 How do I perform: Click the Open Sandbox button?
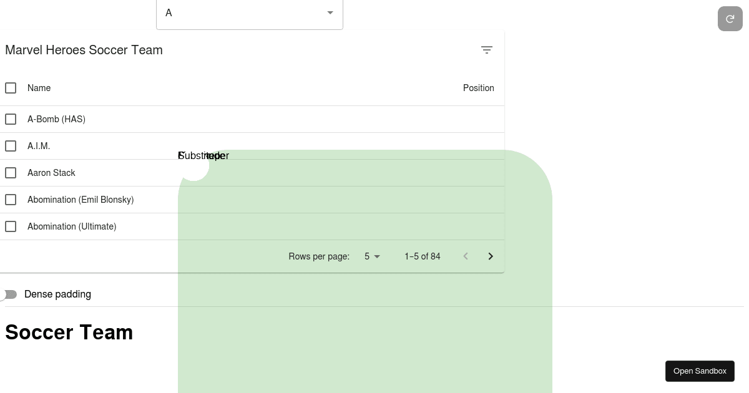coord(700,371)
